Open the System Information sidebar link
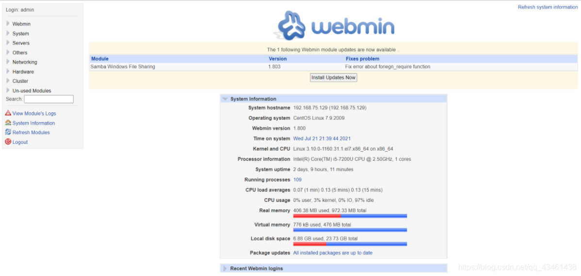Image resolution: width=581 pixels, height=276 pixels. coord(33,123)
